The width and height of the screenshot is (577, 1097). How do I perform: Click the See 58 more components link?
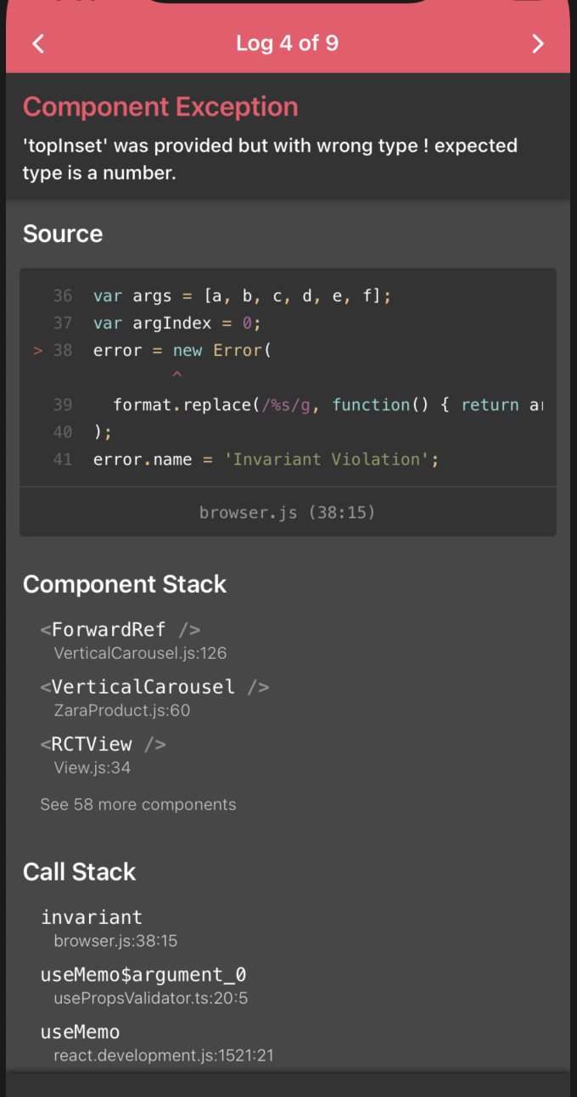pos(138,804)
